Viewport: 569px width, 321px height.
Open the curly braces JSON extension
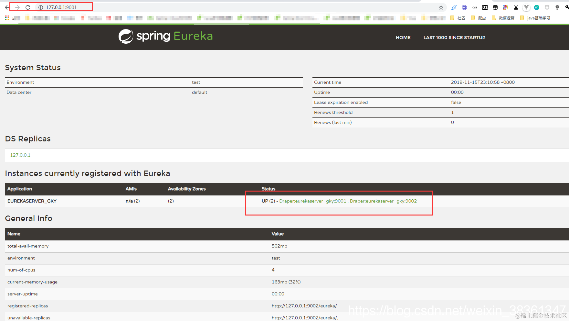pos(475,7)
